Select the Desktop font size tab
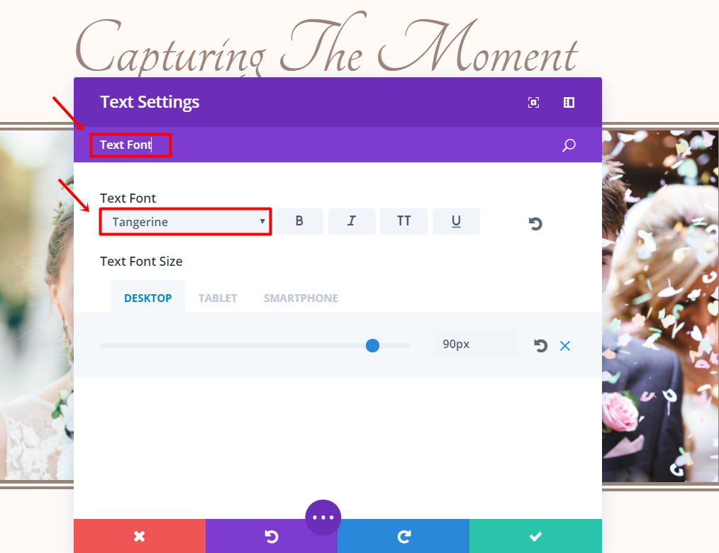 147,298
